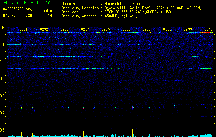216x137 pixels.
Task: Click the 0232 time marker
Action: [x=44, y=29]
